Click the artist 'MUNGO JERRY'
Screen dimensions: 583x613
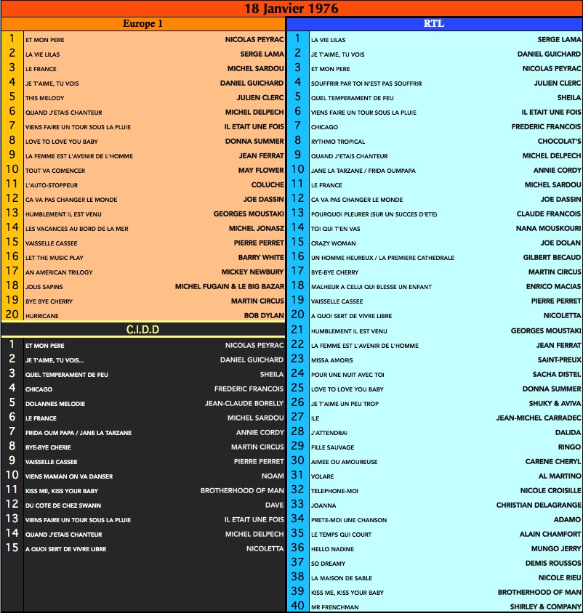tap(556, 549)
